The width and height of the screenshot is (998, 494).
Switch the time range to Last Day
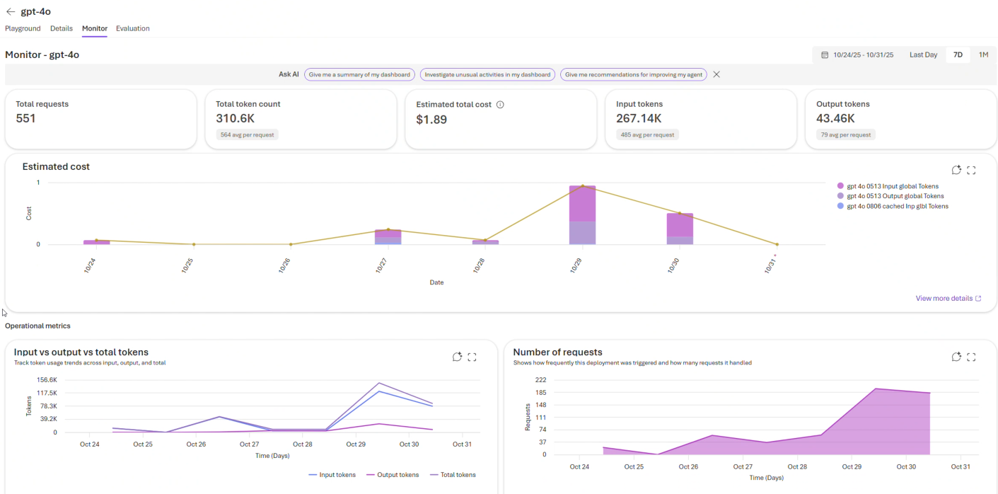pos(923,54)
